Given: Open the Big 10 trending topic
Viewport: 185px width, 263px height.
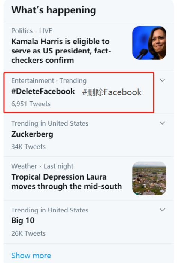Looking at the screenshot, I should pos(23,220).
